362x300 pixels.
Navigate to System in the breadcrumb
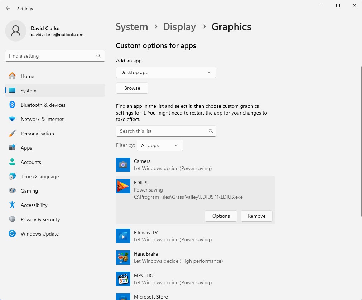(x=132, y=27)
